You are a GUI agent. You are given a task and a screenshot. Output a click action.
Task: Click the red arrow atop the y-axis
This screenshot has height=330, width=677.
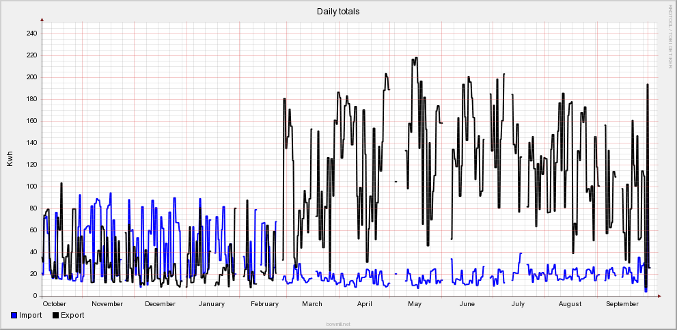42,20
